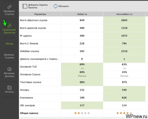Image resolution: width=148 pixels, height=119 pixels.
Task: Select the Всего обратных ссылок row label
Action: 34,20
